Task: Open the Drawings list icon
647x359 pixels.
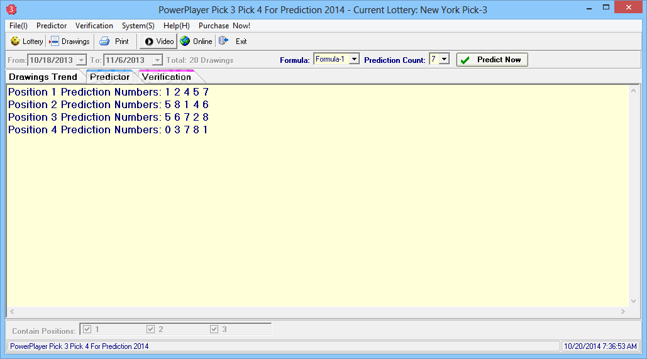Action: pyautogui.click(x=54, y=41)
